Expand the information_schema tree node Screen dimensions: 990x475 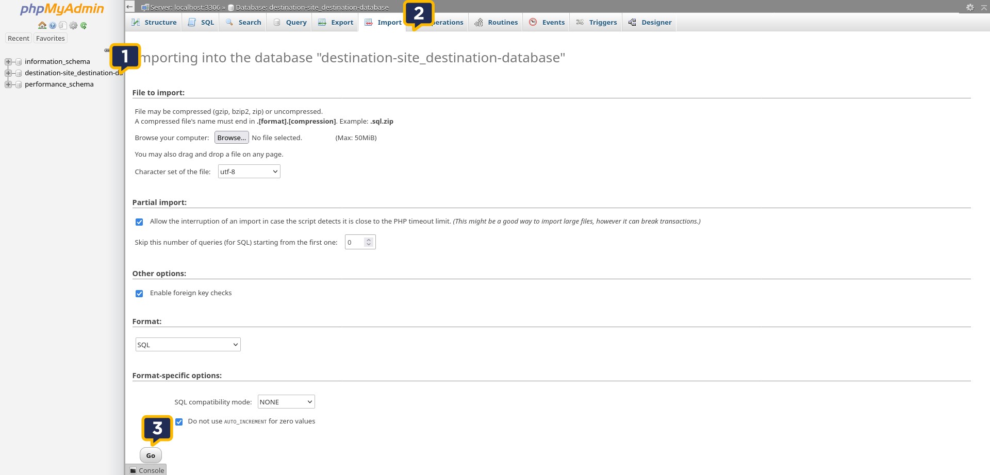click(x=8, y=62)
